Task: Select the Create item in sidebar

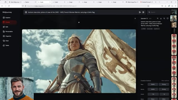Action: coord(9,22)
